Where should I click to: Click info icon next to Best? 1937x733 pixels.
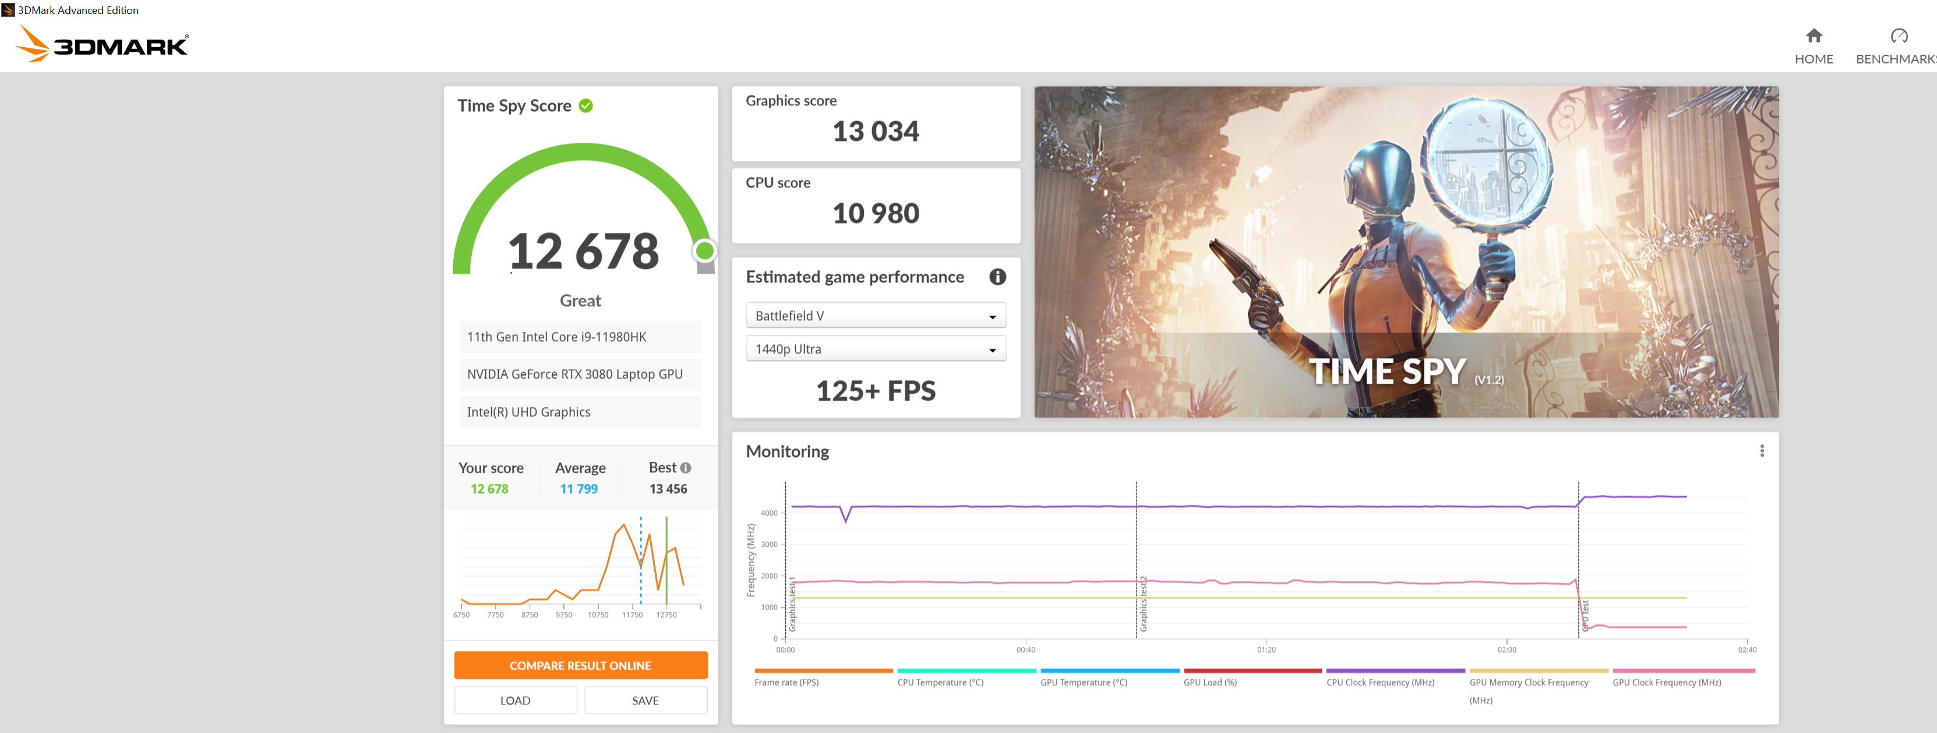[685, 468]
